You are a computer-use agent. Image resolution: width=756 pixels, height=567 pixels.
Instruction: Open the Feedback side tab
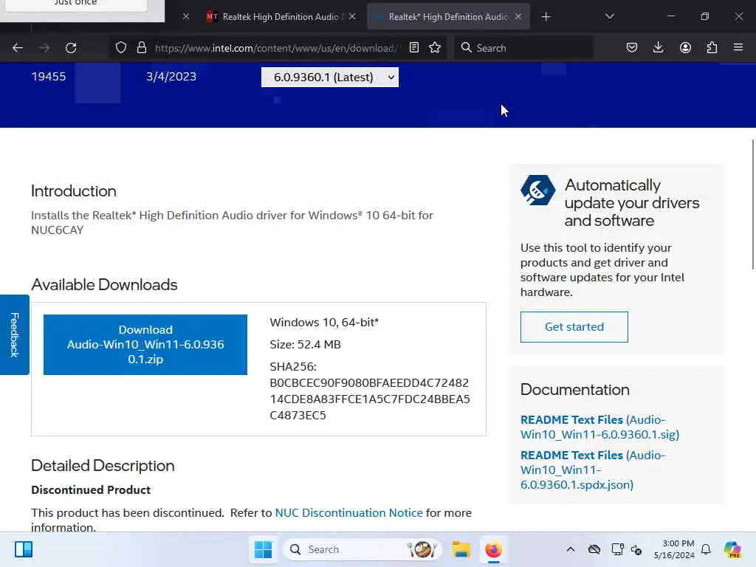pos(15,334)
